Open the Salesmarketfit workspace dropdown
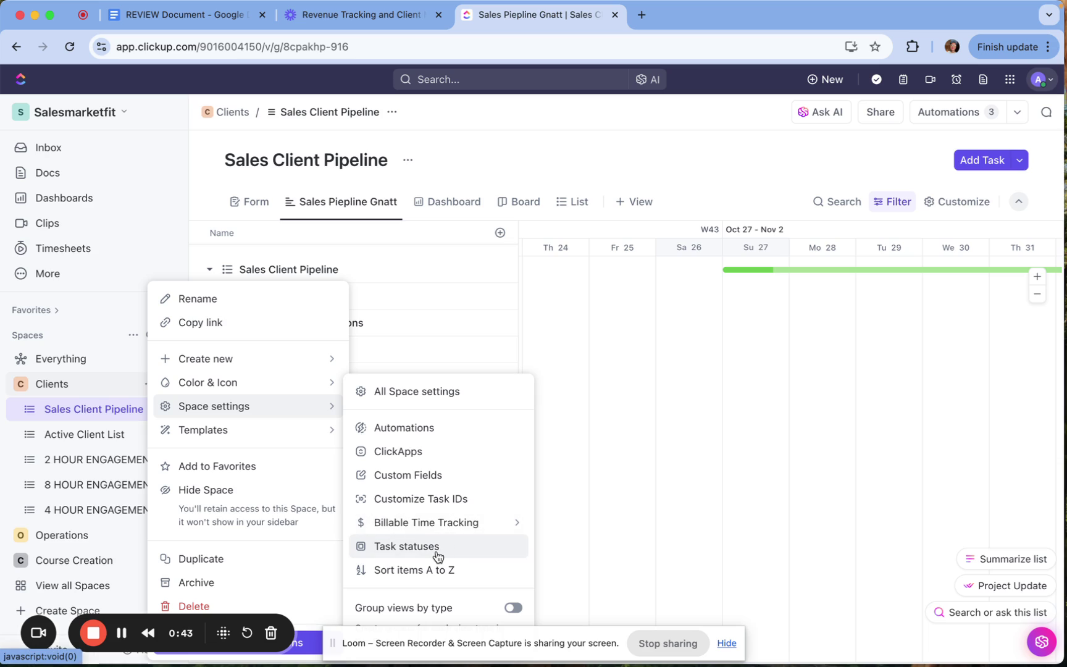 click(x=124, y=112)
